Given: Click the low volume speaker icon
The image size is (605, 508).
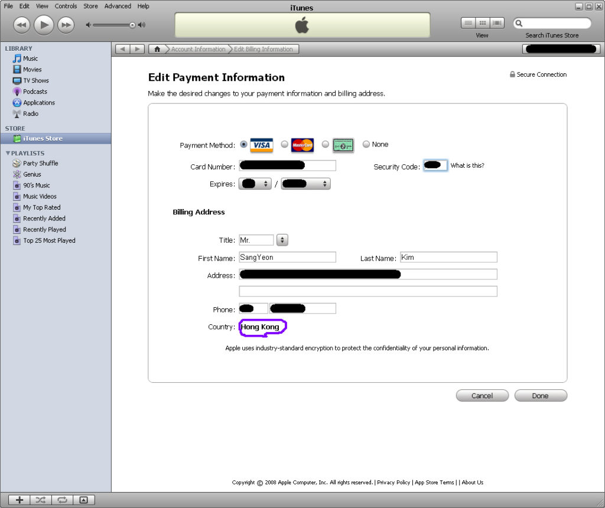Looking at the screenshot, I should (x=89, y=25).
